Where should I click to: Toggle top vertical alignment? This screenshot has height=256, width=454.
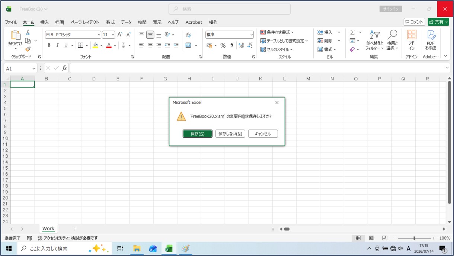coord(142,35)
